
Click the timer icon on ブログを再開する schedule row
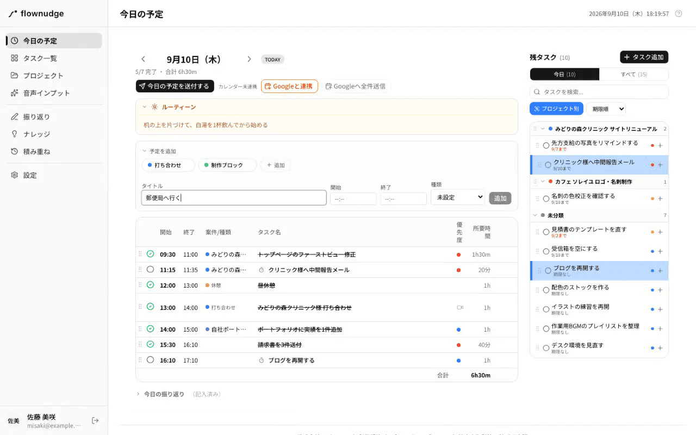(x=261, y=361)
